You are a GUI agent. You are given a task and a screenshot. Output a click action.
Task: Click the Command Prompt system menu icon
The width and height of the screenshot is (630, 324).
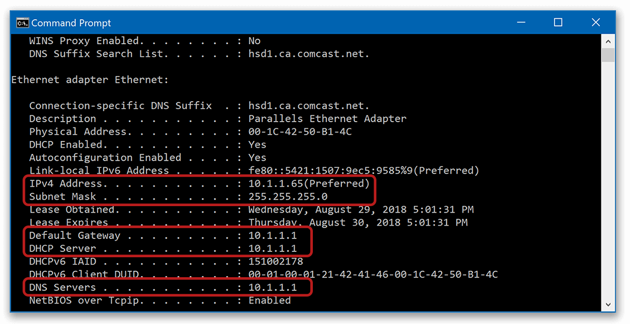coord(22,23)
